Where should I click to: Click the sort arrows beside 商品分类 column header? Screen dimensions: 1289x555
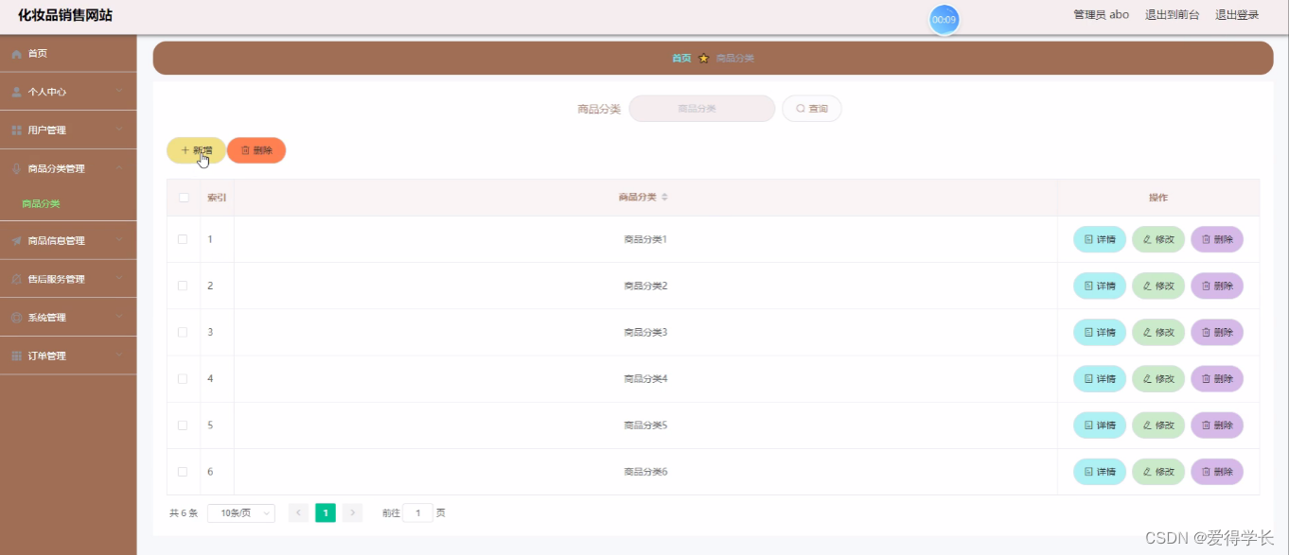click(x=664, y=198)
